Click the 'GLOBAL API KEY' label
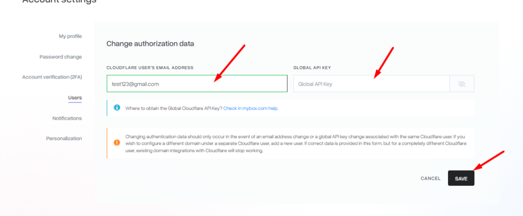The image size is (523, 216). 312,68
